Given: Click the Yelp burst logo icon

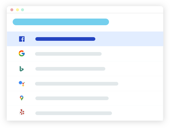Looking at the screenshot, I should 22,112.
